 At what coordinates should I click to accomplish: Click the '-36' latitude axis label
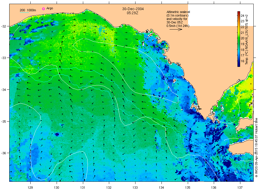[3, 153]
